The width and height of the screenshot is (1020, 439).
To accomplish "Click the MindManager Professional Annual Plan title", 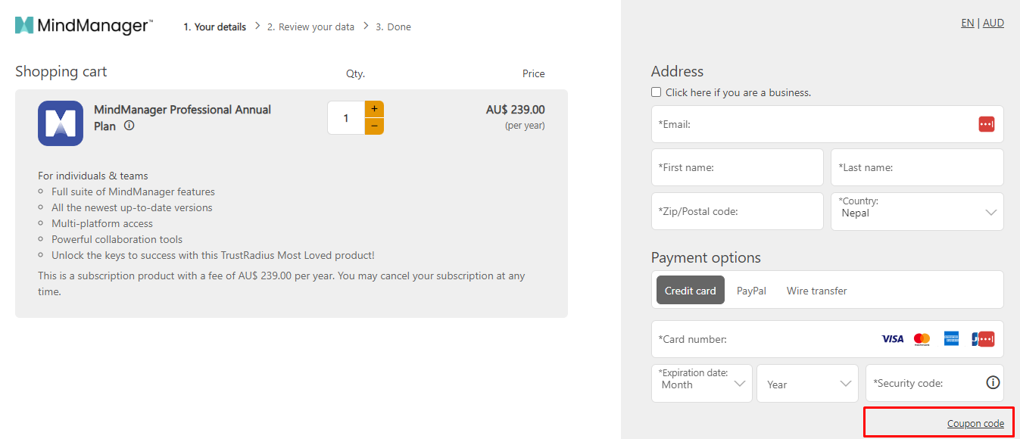I will (x=182, y=117).
